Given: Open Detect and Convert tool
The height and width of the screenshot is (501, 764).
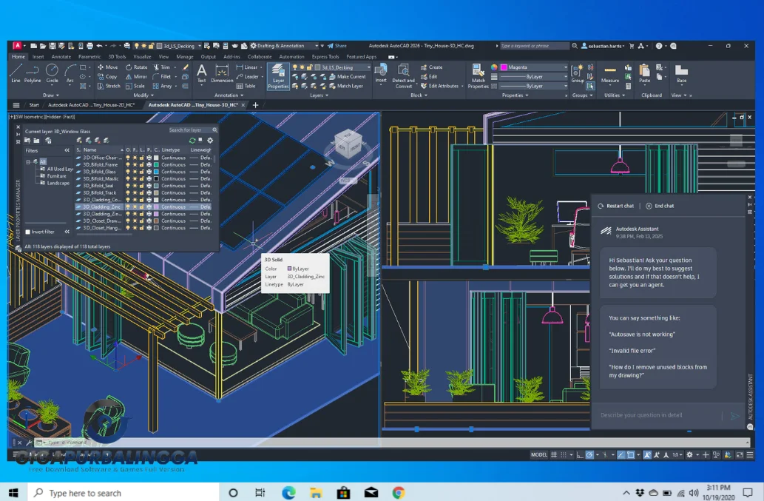Looking at the screenshot, I should [x=403, y=76].
